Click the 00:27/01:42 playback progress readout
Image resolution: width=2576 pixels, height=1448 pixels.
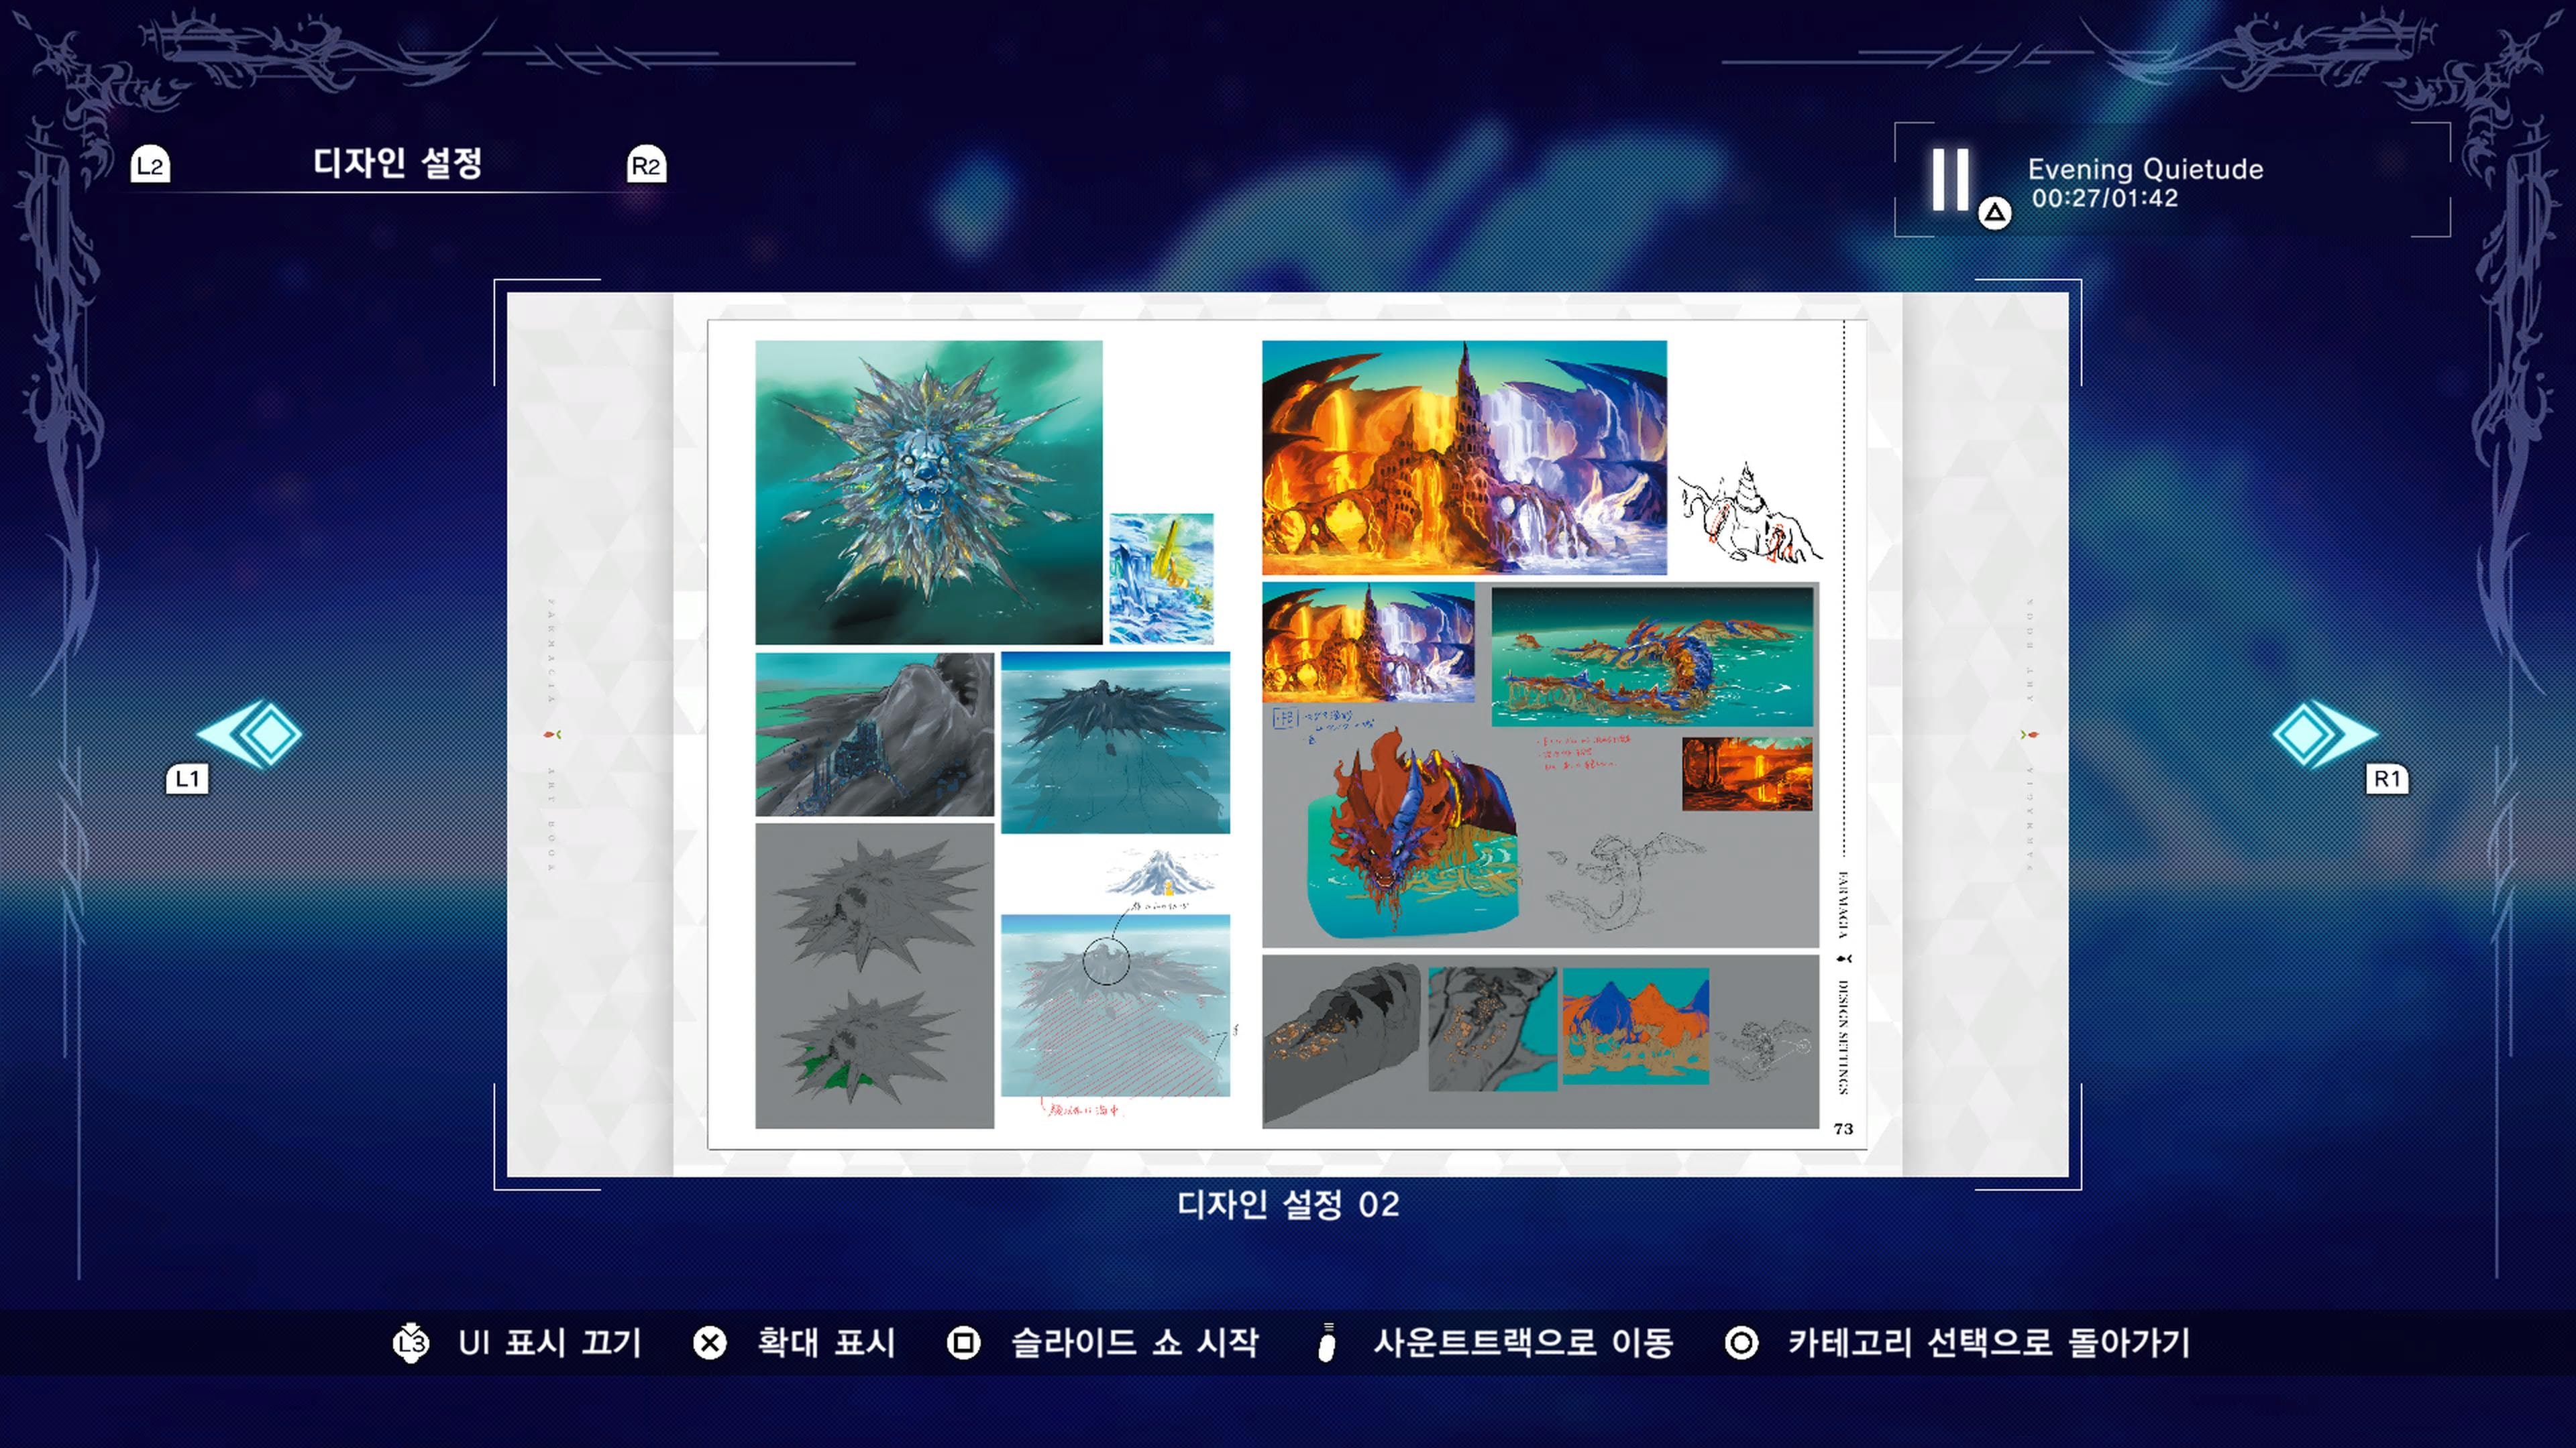(x=2106, y=199)
